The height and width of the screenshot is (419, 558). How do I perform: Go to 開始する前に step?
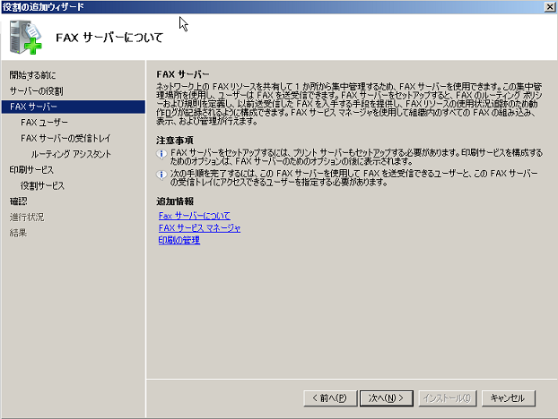pos(32,75)
